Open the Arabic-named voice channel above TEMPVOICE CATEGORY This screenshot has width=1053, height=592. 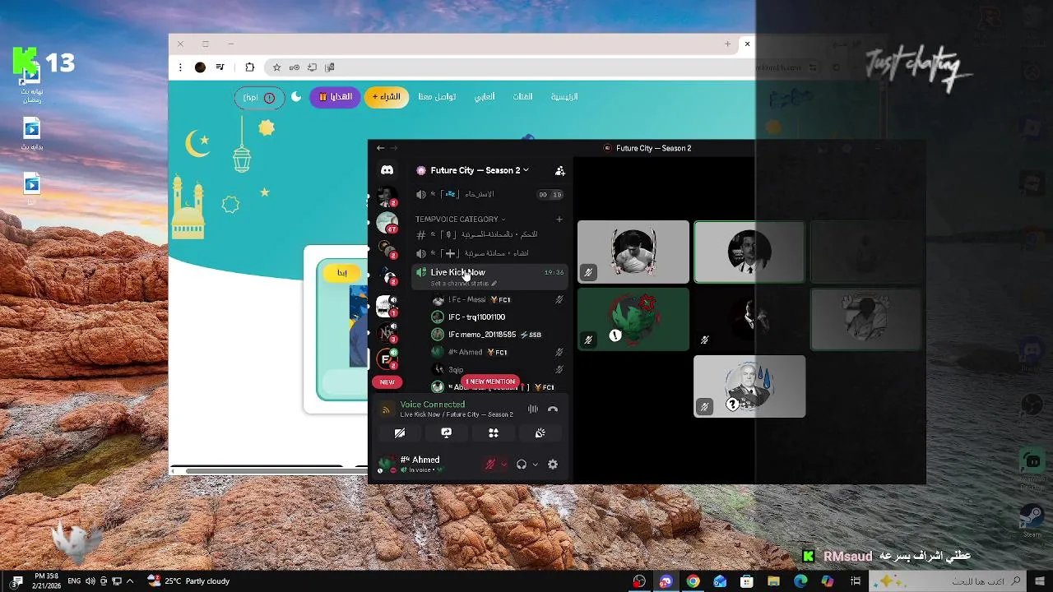coord(490,195)
